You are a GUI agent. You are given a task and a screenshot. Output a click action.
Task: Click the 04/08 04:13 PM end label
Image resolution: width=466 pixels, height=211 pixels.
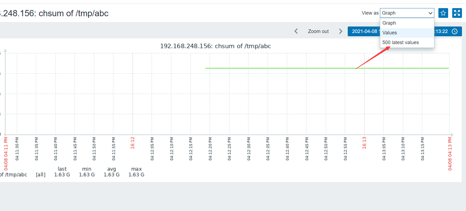click(450, 154)
